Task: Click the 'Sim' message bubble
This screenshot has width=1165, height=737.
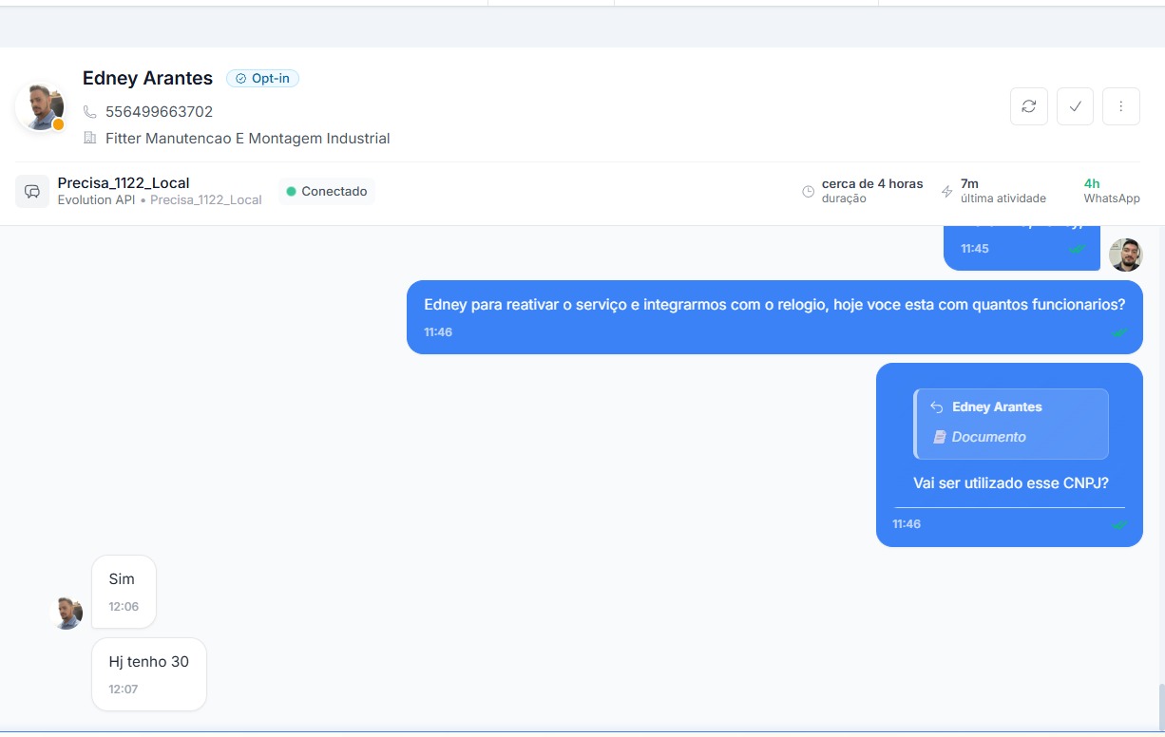Action: click(124, 591)
